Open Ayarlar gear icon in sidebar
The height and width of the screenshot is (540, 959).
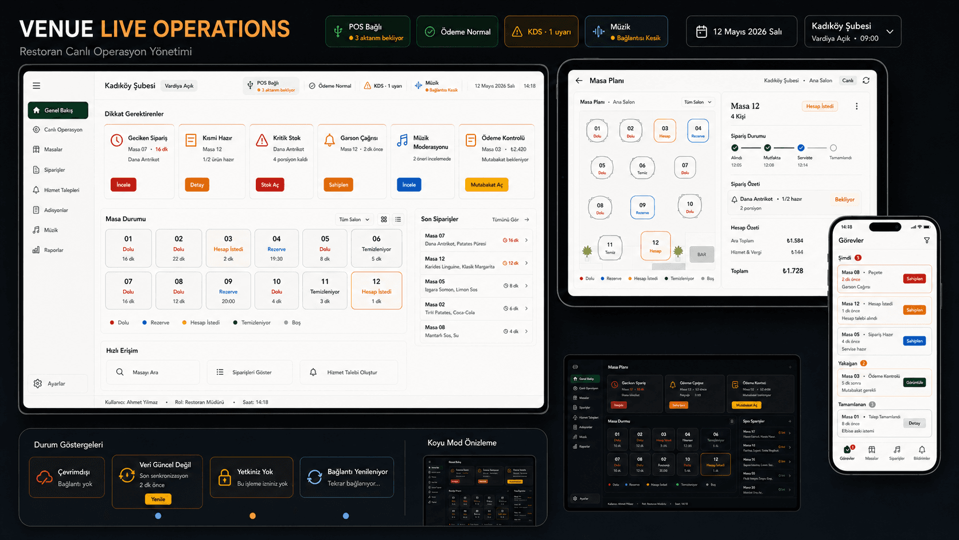click(38, 383)
